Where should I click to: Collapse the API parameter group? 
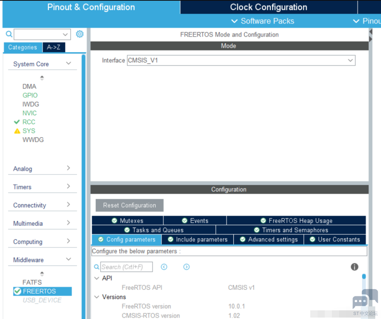[97, 278]
